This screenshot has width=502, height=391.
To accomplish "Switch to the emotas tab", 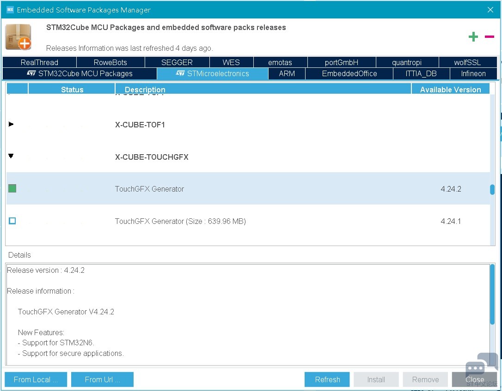I will (x=280, y=62).
